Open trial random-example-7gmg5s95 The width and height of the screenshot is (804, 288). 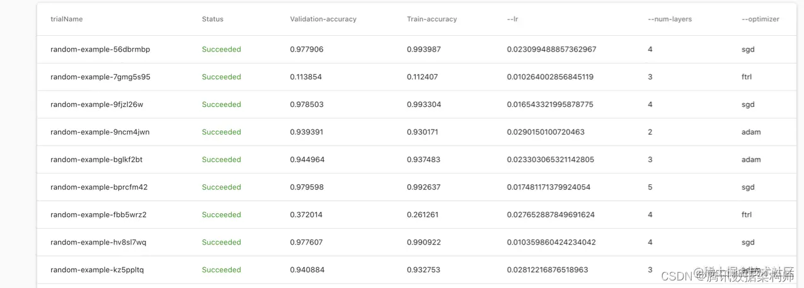click(100, 77)
